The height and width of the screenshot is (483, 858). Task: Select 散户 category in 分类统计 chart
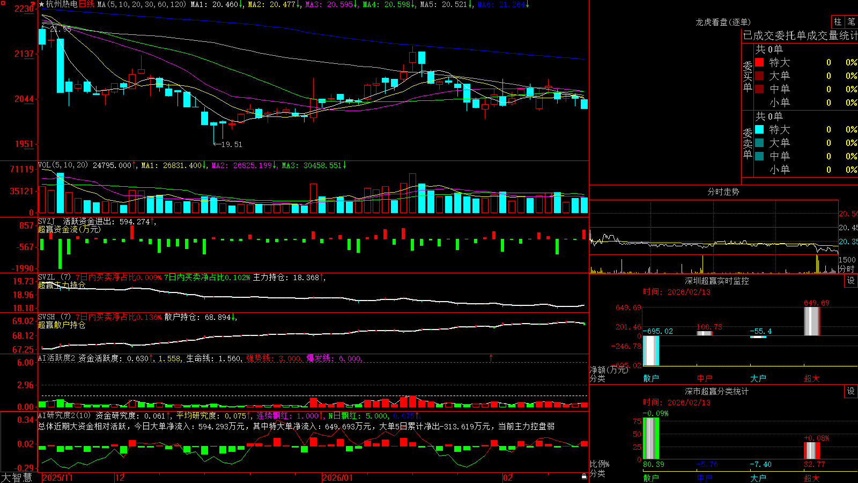coord(651,478)
